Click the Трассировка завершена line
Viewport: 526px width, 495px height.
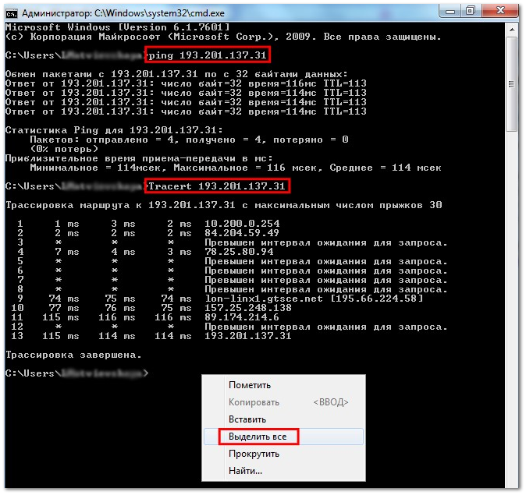tap(73, 355)
